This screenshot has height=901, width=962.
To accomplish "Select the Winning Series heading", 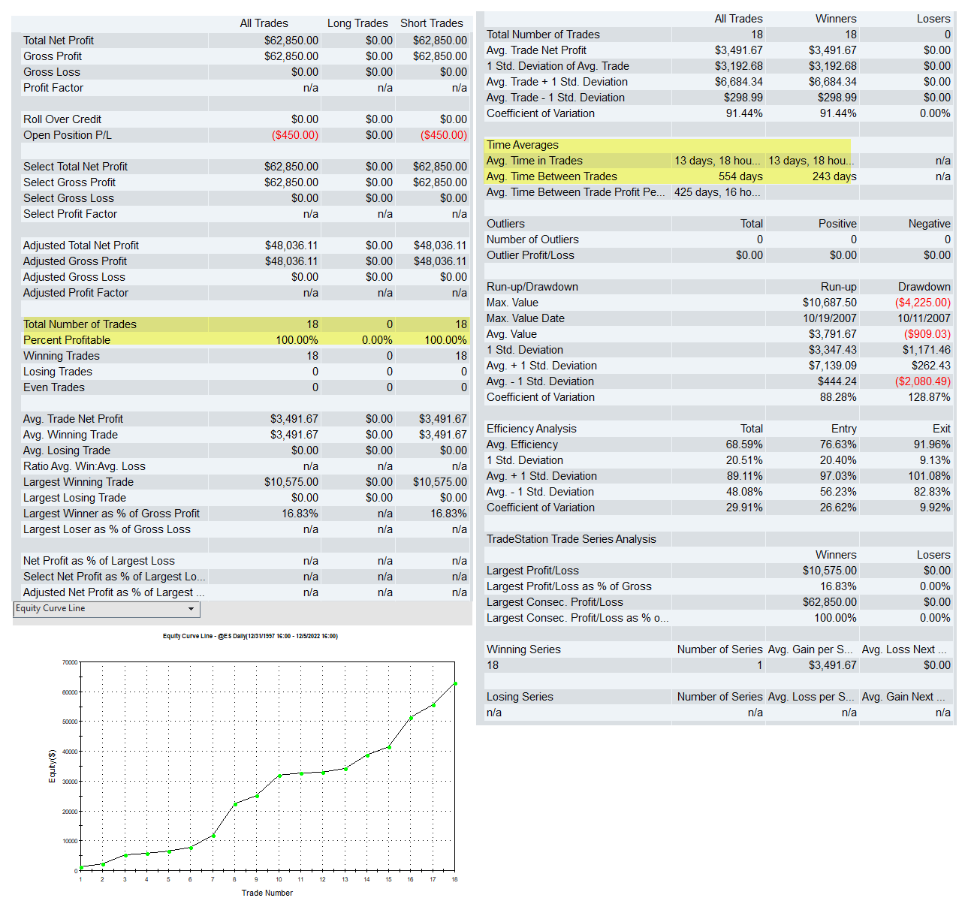I will [x=524, y=649].
